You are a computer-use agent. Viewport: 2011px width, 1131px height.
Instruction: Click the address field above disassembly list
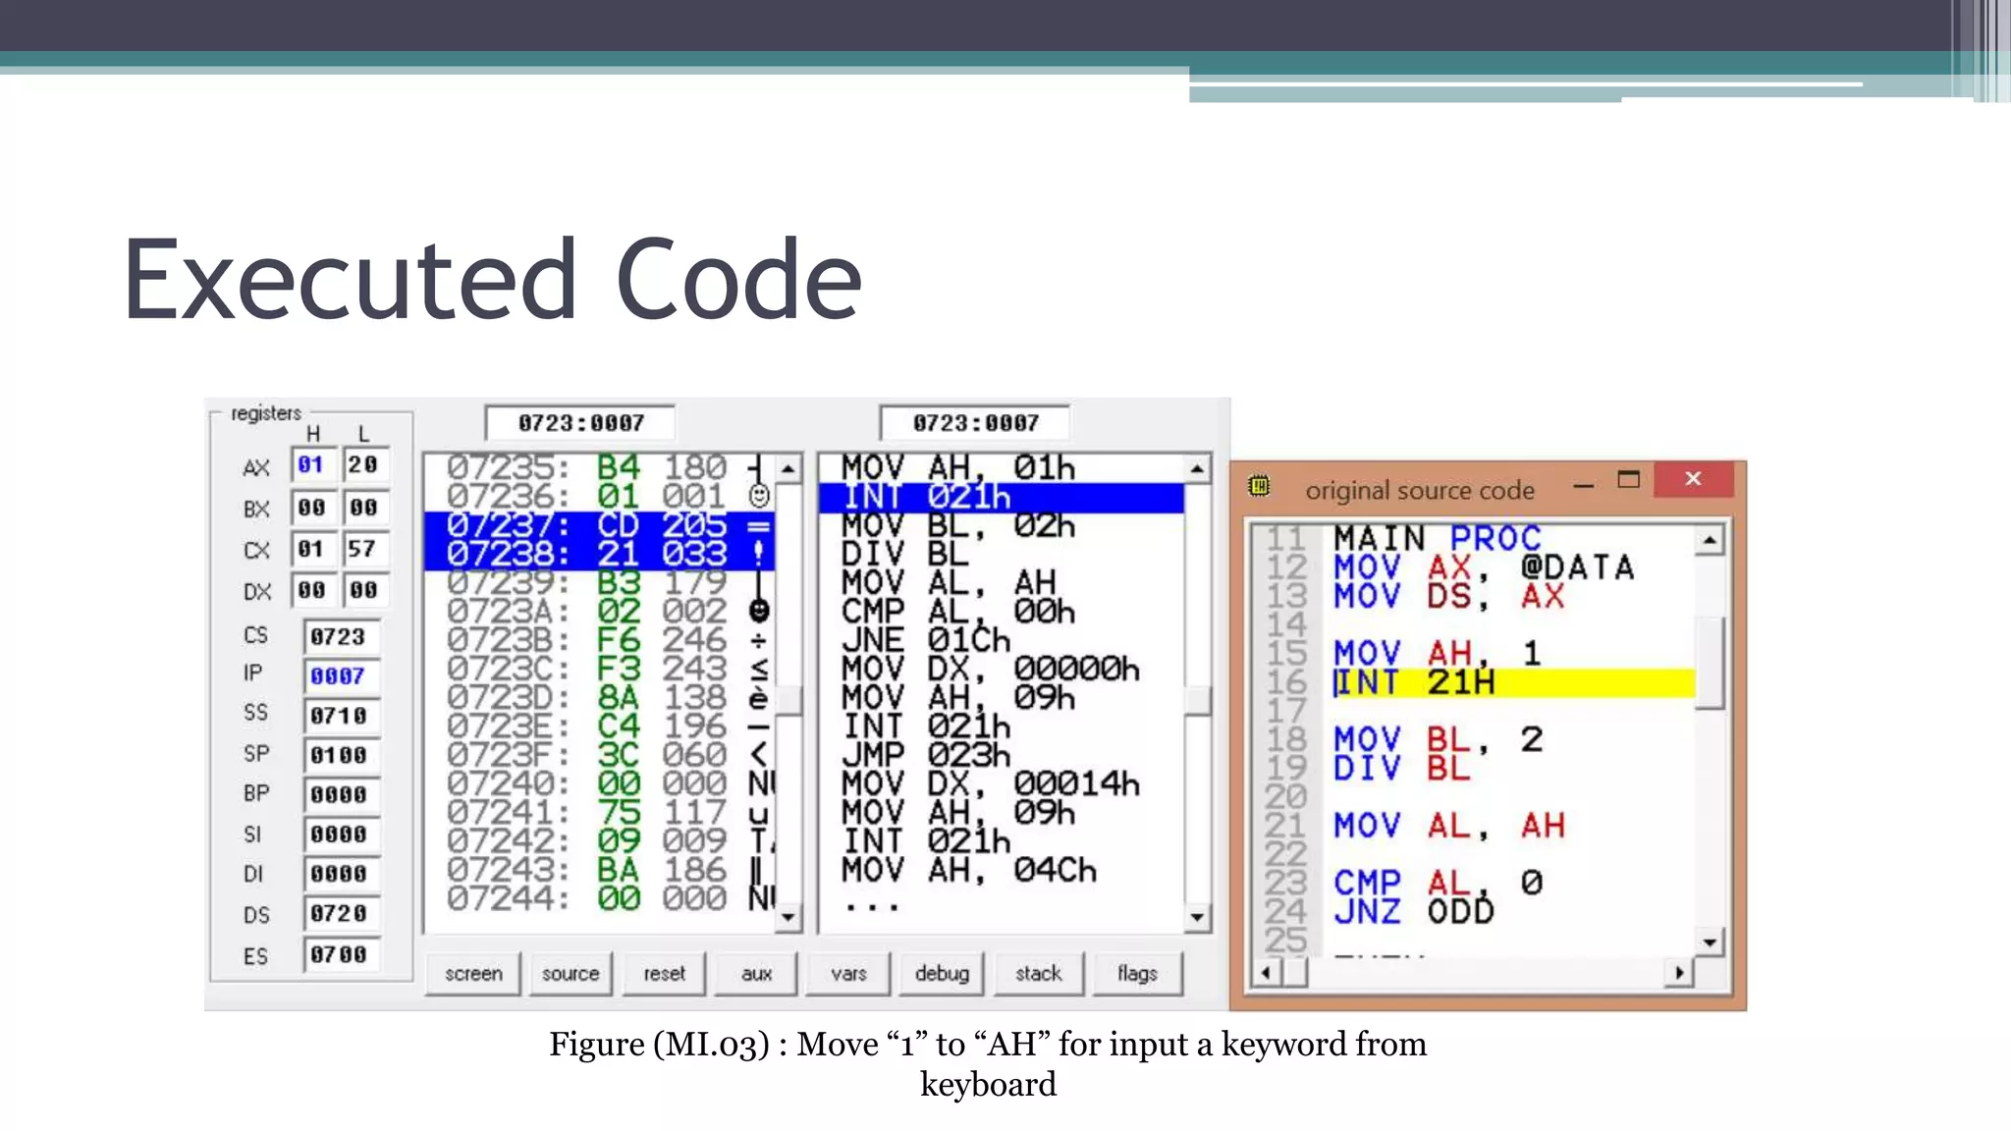[975, 423]
